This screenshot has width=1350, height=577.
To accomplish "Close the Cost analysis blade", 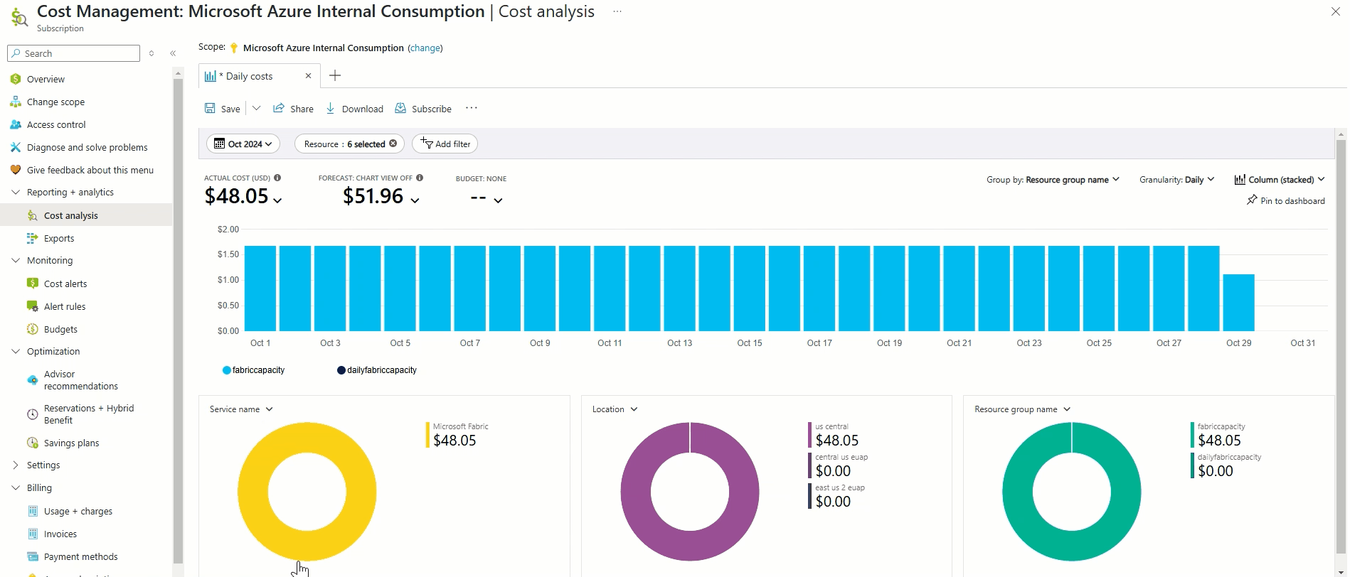I will (1335, 11).
